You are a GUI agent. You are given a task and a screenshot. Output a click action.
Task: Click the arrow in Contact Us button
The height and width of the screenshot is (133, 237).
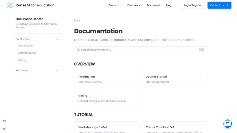(227, 5)
